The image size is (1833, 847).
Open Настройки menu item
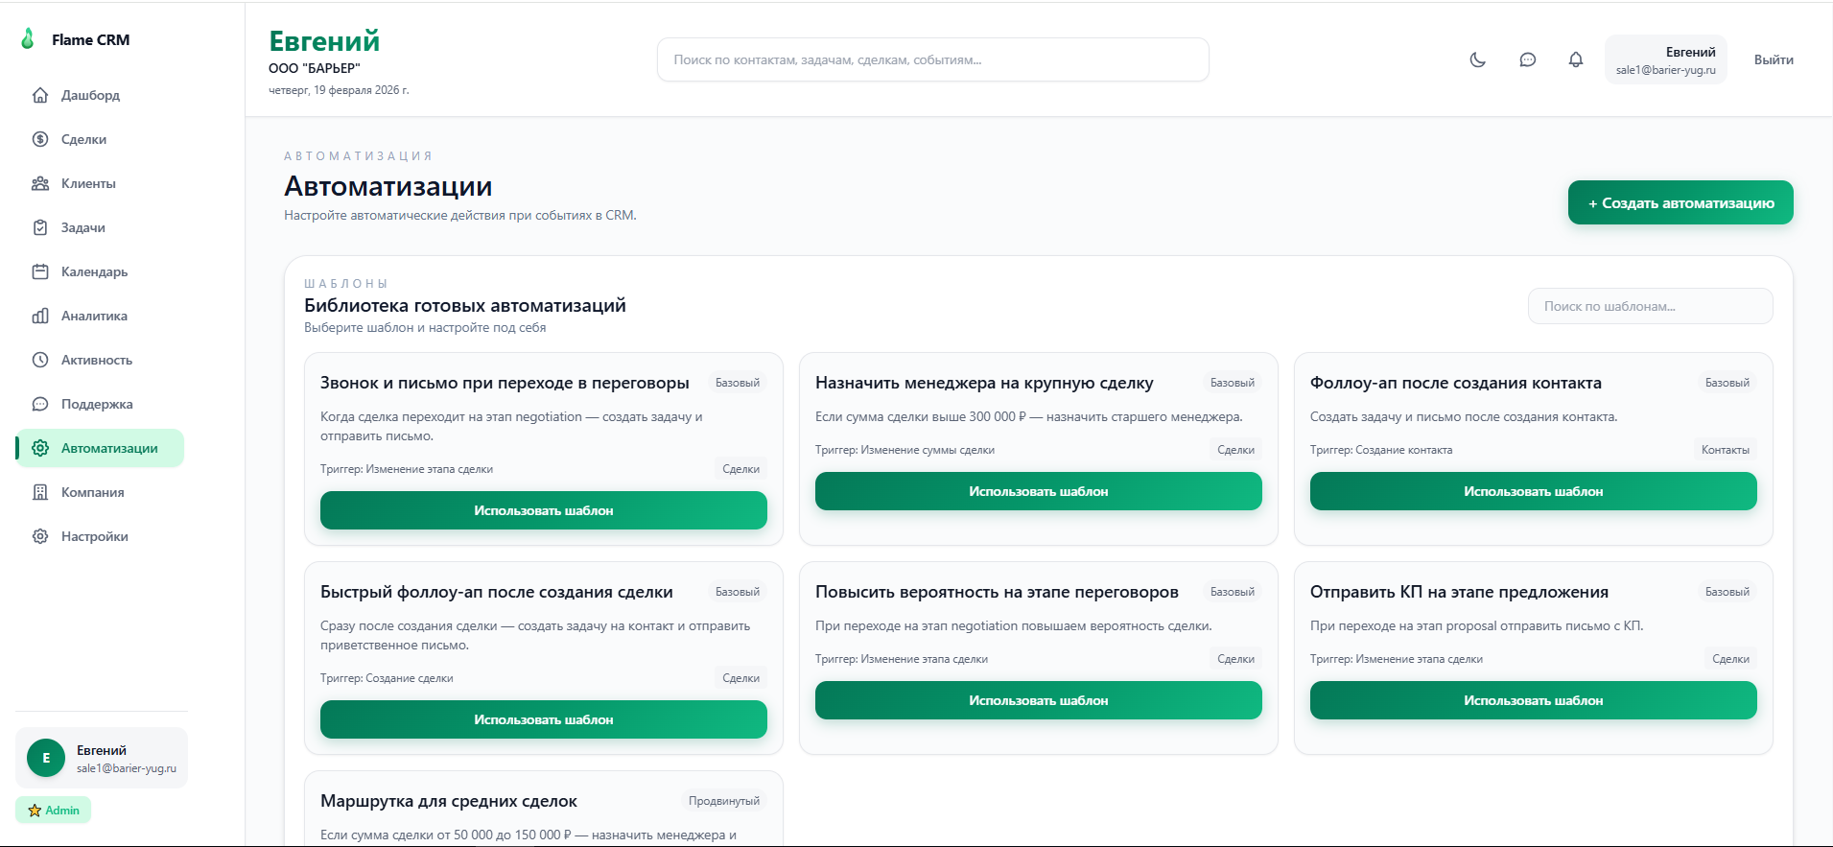[100, 536]
